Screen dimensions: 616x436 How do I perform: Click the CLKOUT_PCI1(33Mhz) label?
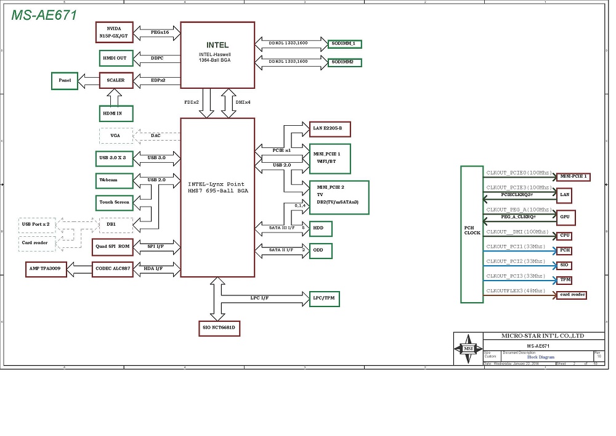coord(516,247)
